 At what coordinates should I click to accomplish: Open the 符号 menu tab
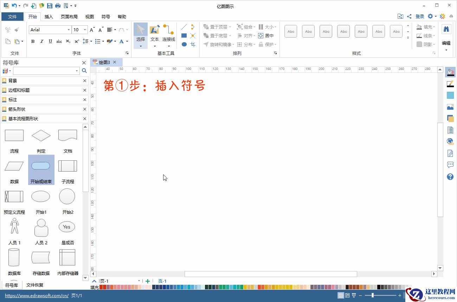tap(106, 17)
